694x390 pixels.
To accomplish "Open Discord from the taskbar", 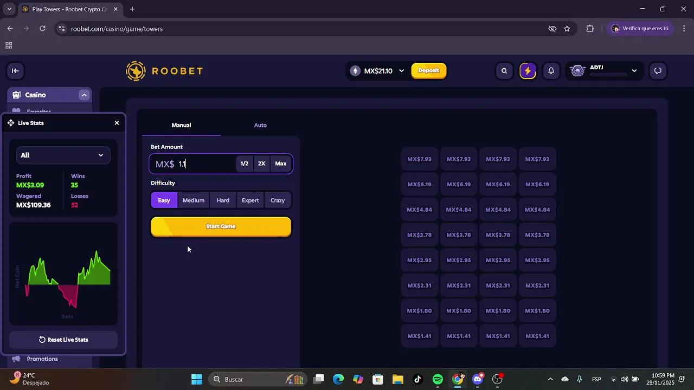I will pos(478,379).
